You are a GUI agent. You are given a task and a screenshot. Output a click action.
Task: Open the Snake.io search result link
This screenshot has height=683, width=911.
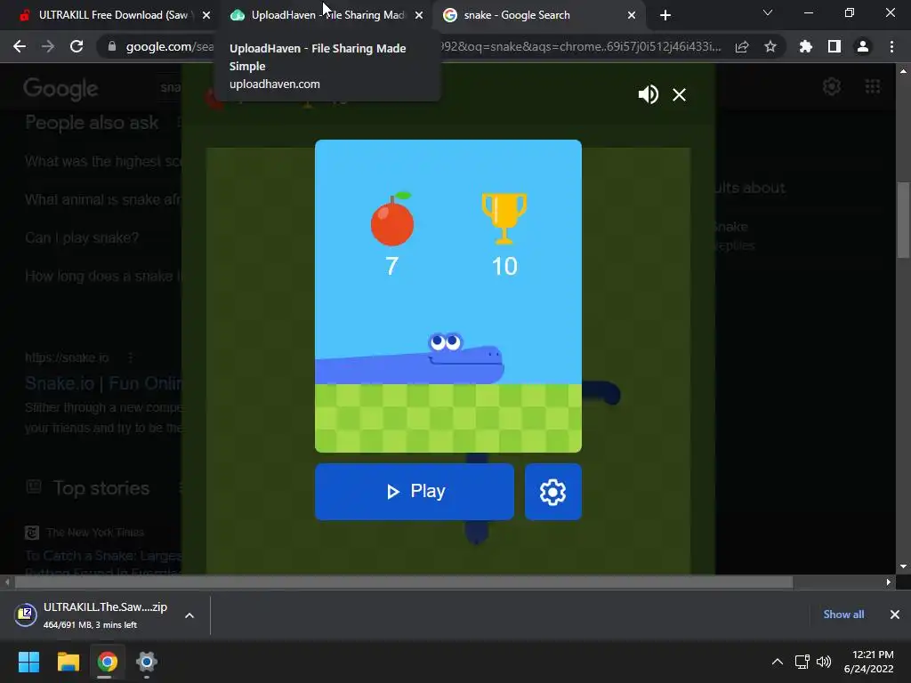click(x=103, y=384)
